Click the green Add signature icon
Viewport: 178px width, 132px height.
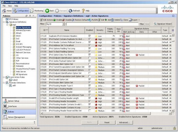click(x=106, y=20)
